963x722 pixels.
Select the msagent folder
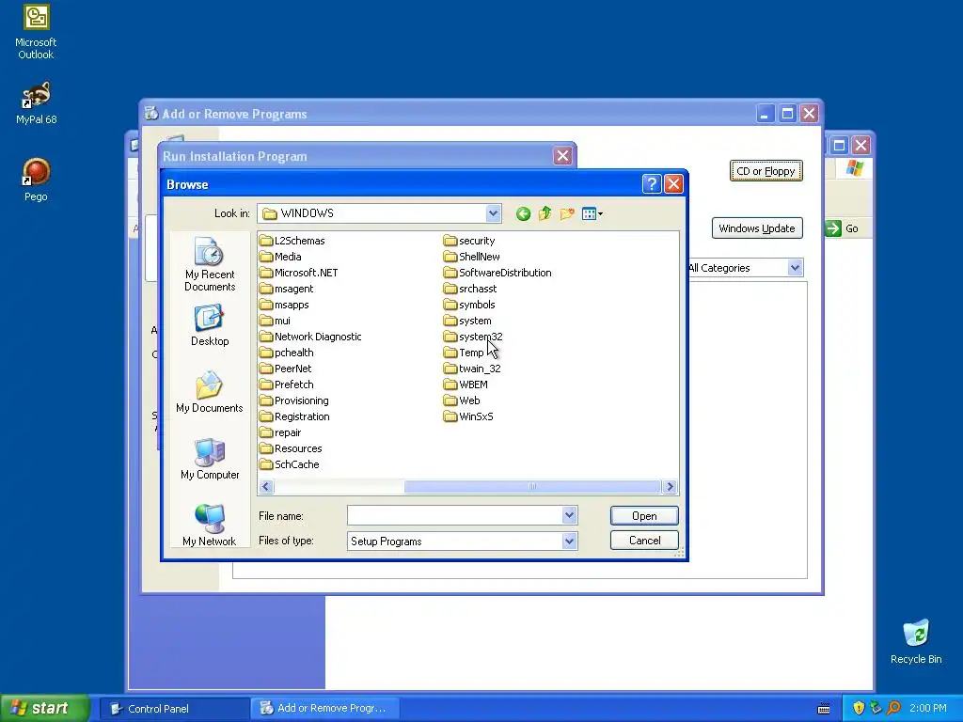pyautogui.click(x=286, y=289)
